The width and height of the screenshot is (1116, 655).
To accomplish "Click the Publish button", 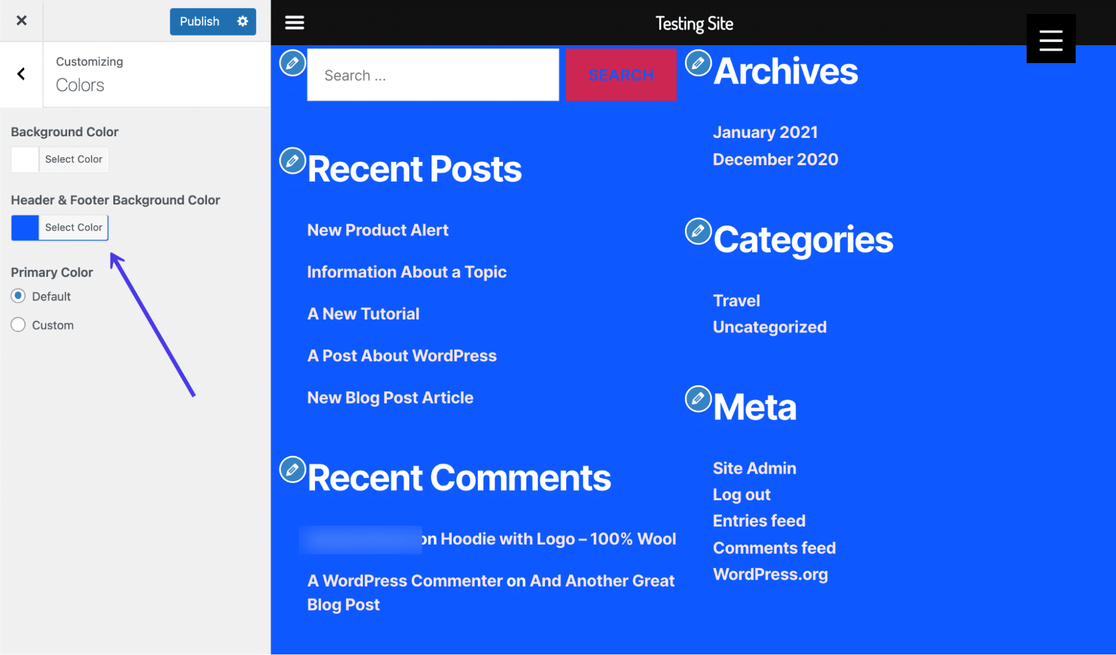I will coord(198,21).
